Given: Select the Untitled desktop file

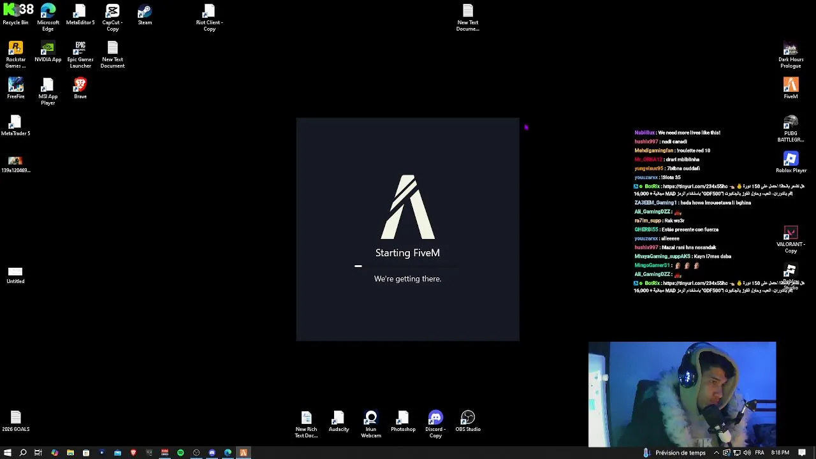Looking at the screenshot, I should coord(15,274).
